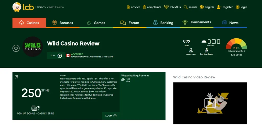Open the english language selector
The image size is (262, 125).
(209, 7)
